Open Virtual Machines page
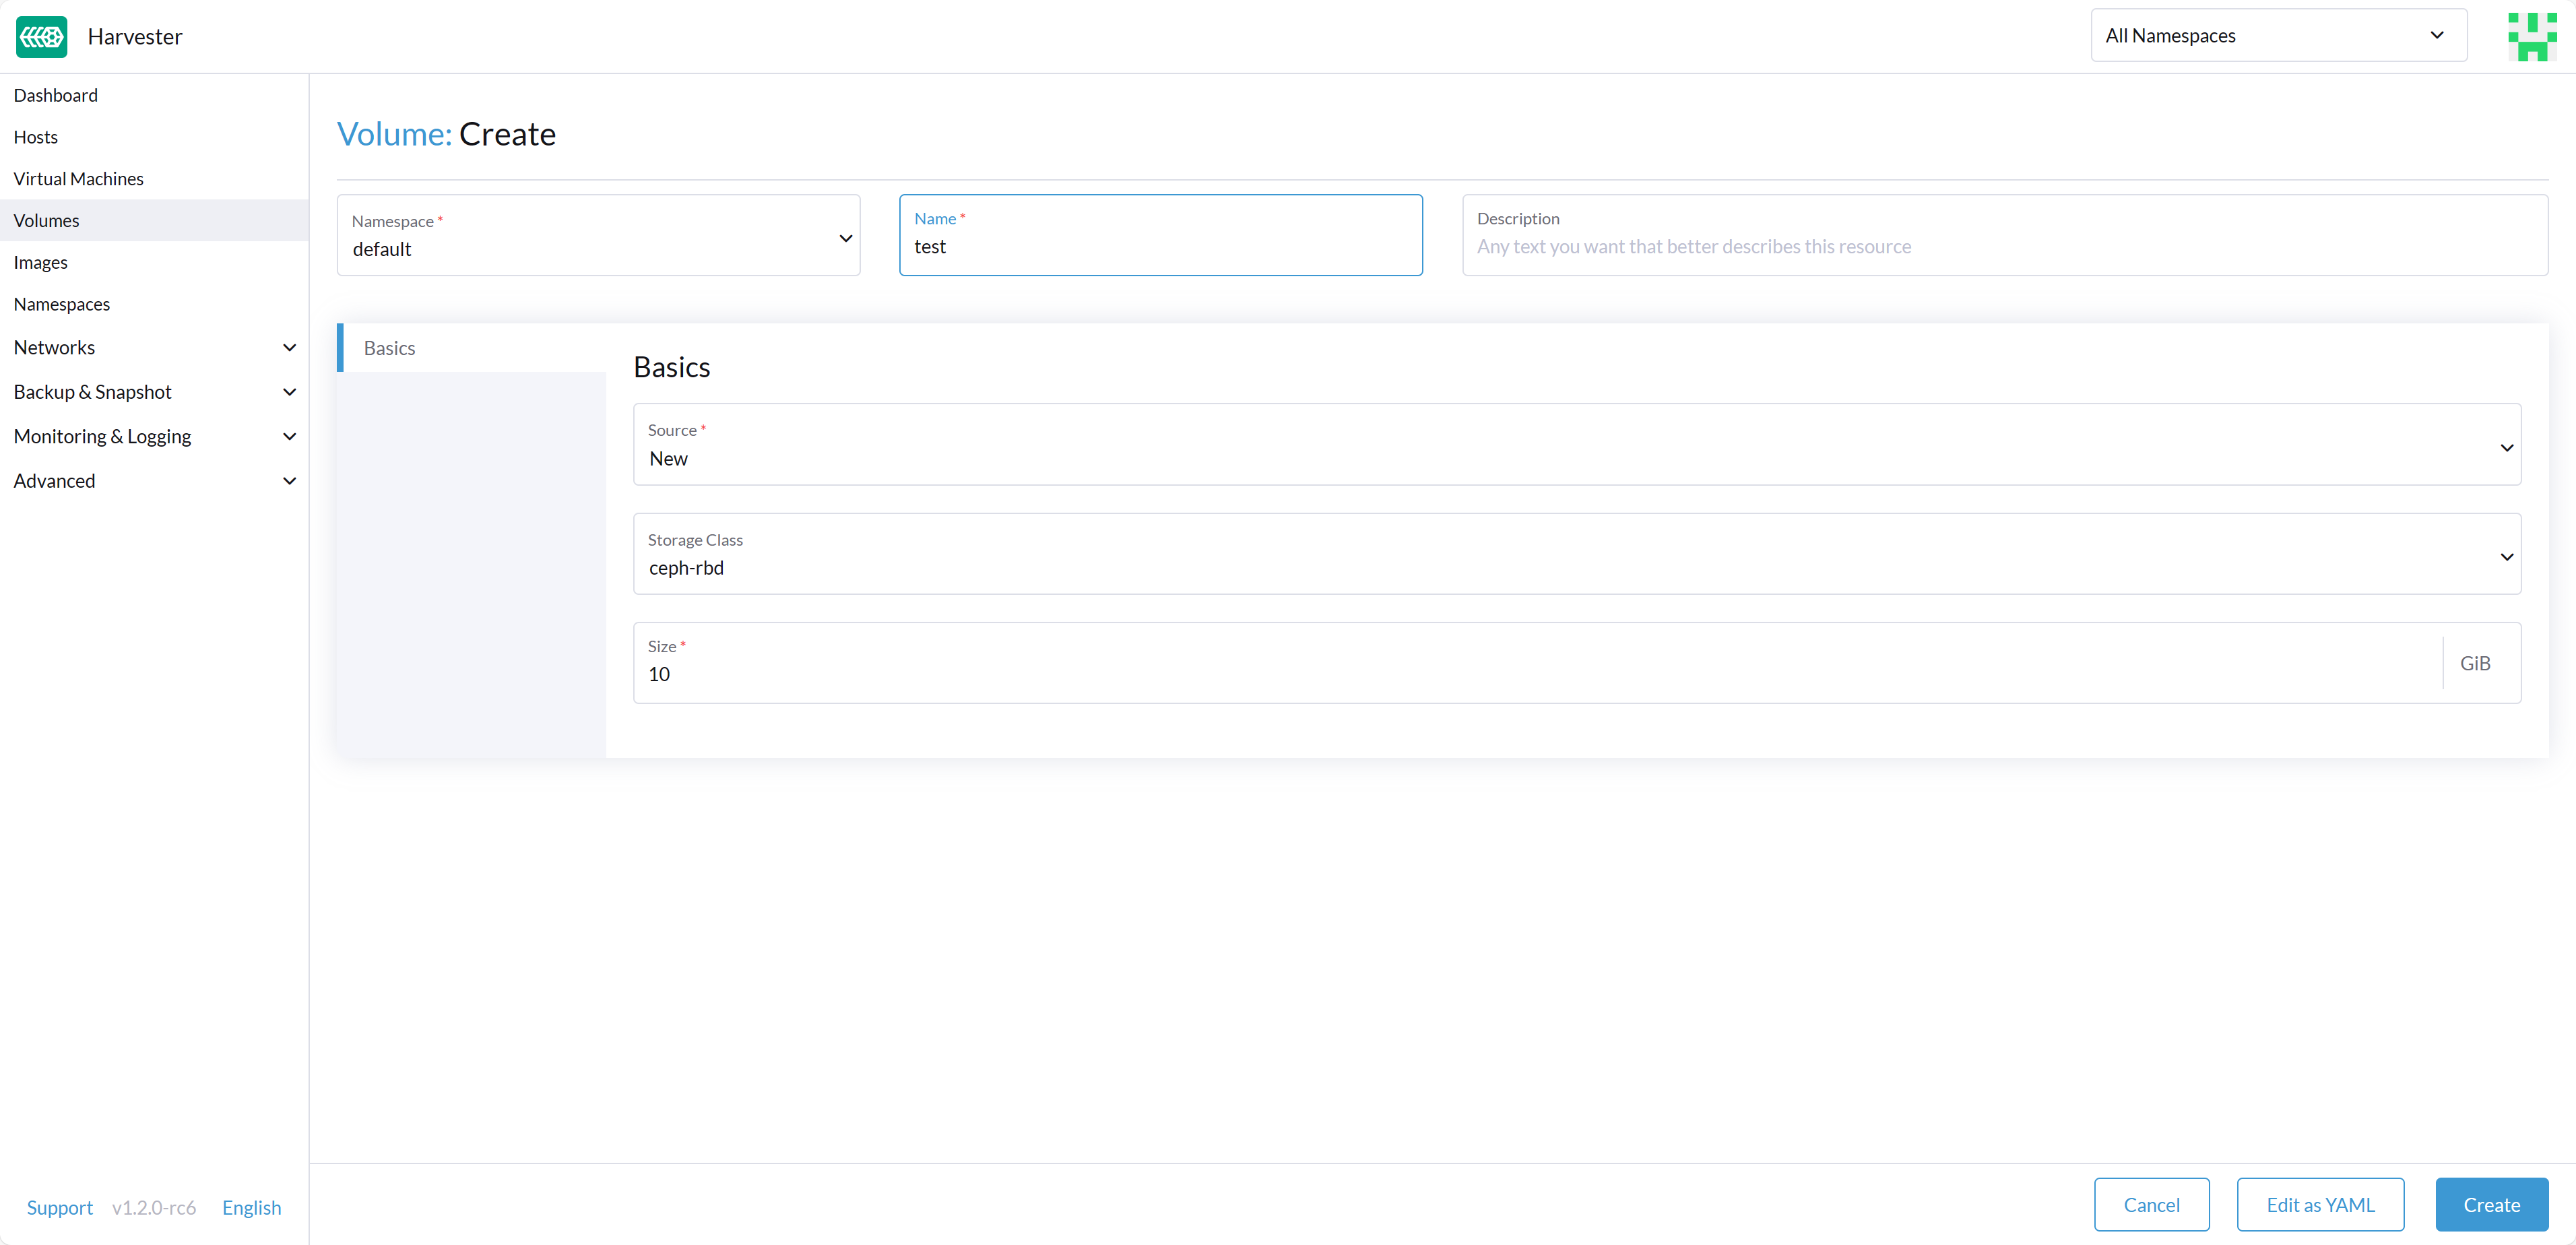 tap(79, 179)
